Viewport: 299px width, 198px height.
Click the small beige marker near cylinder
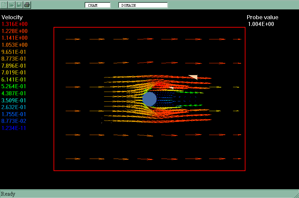(171, 88)
